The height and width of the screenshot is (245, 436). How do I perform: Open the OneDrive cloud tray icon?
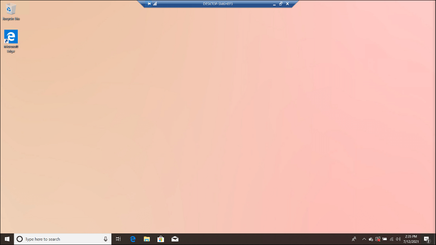tap(371, 239)
